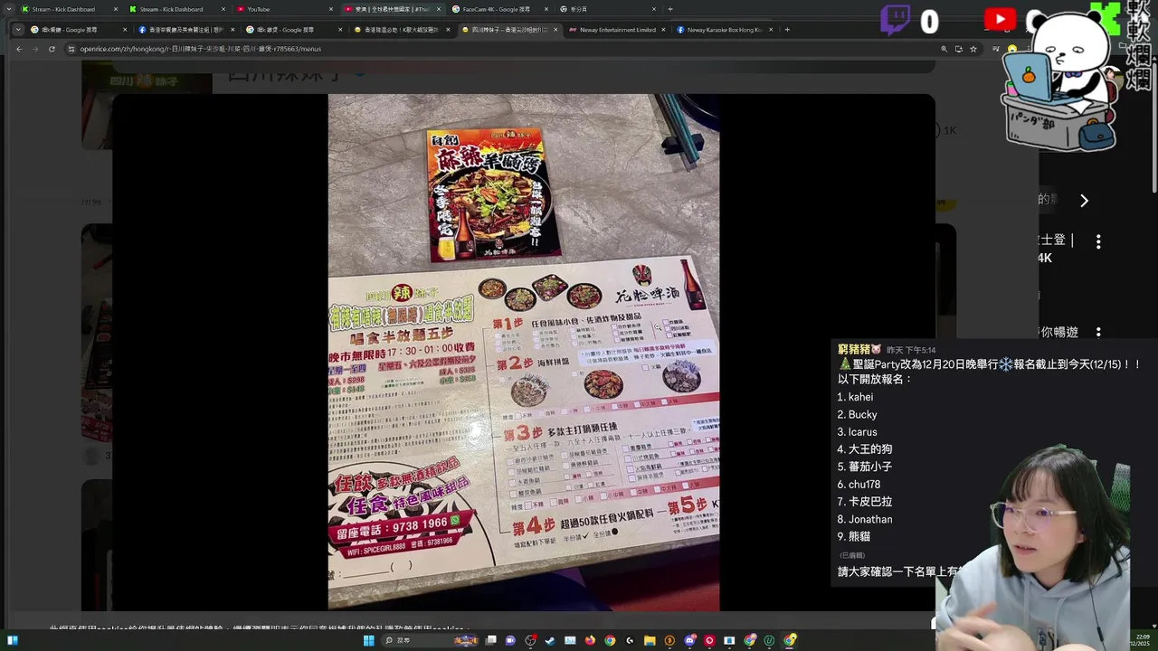Open the zoom magnifier in address bar
Screen dimensions: 1158x651
tap(944, 49)
